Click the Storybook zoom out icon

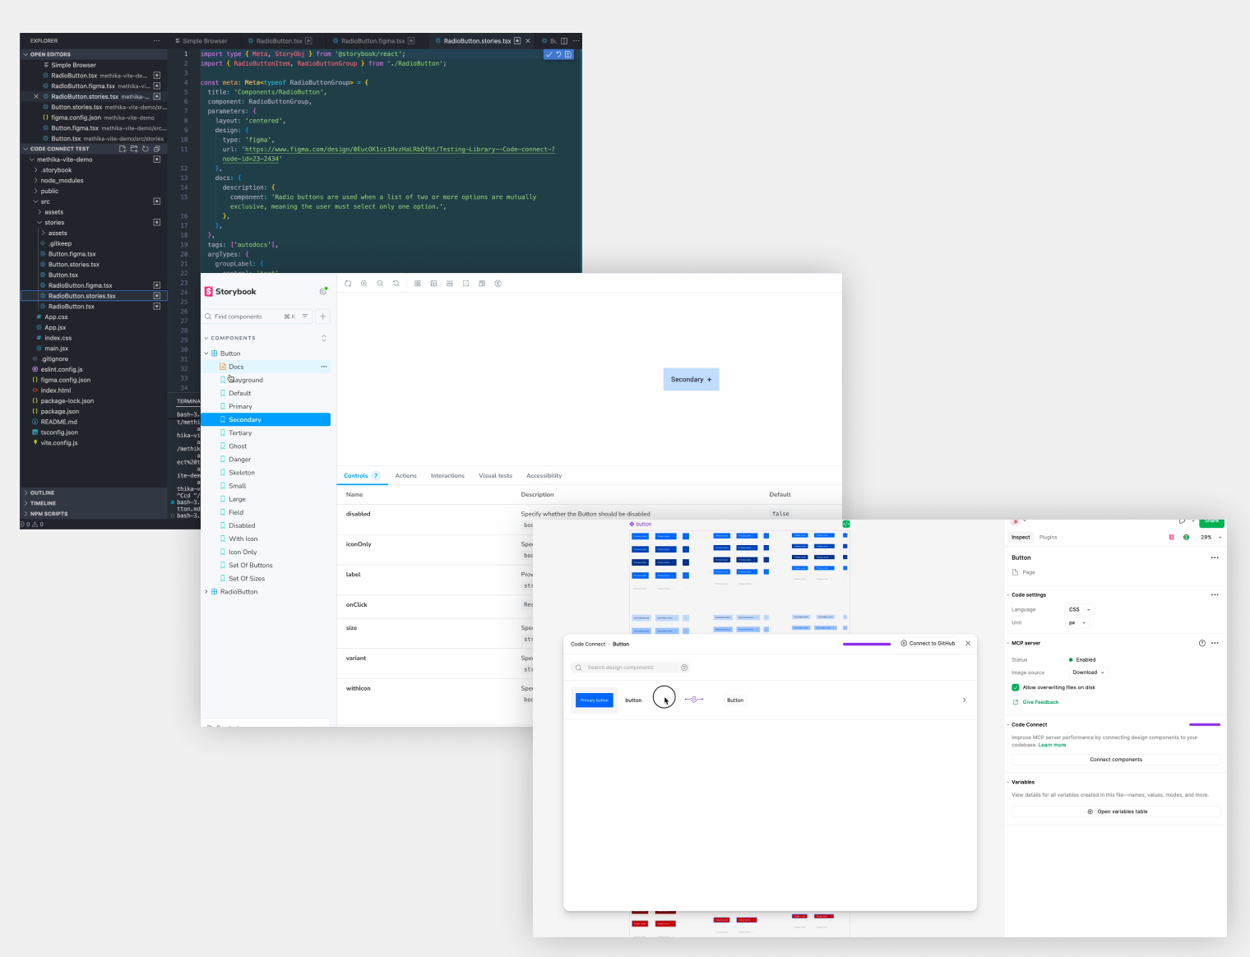380,284
